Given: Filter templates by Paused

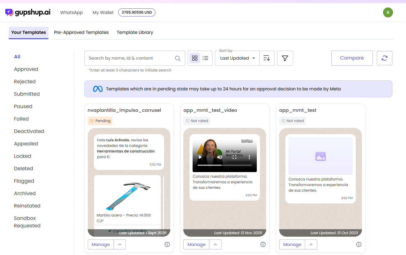Looking at the screenshot, I should (23, 106).
